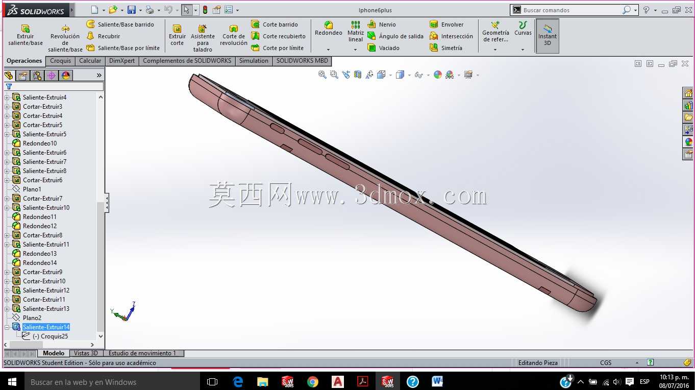This screenshot has width=695, height=390.
Task: Select the Matriz lineal pattern tool
Action: [x=356, y=32]
